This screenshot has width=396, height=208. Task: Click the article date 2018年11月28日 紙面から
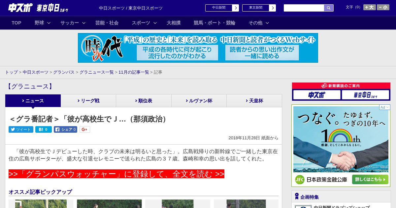coord(253,138)
